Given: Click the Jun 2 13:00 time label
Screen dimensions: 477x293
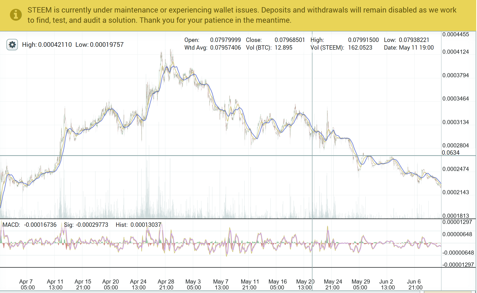Looking at the screenshot, I should pyautogui.click(x=387, y=285).
